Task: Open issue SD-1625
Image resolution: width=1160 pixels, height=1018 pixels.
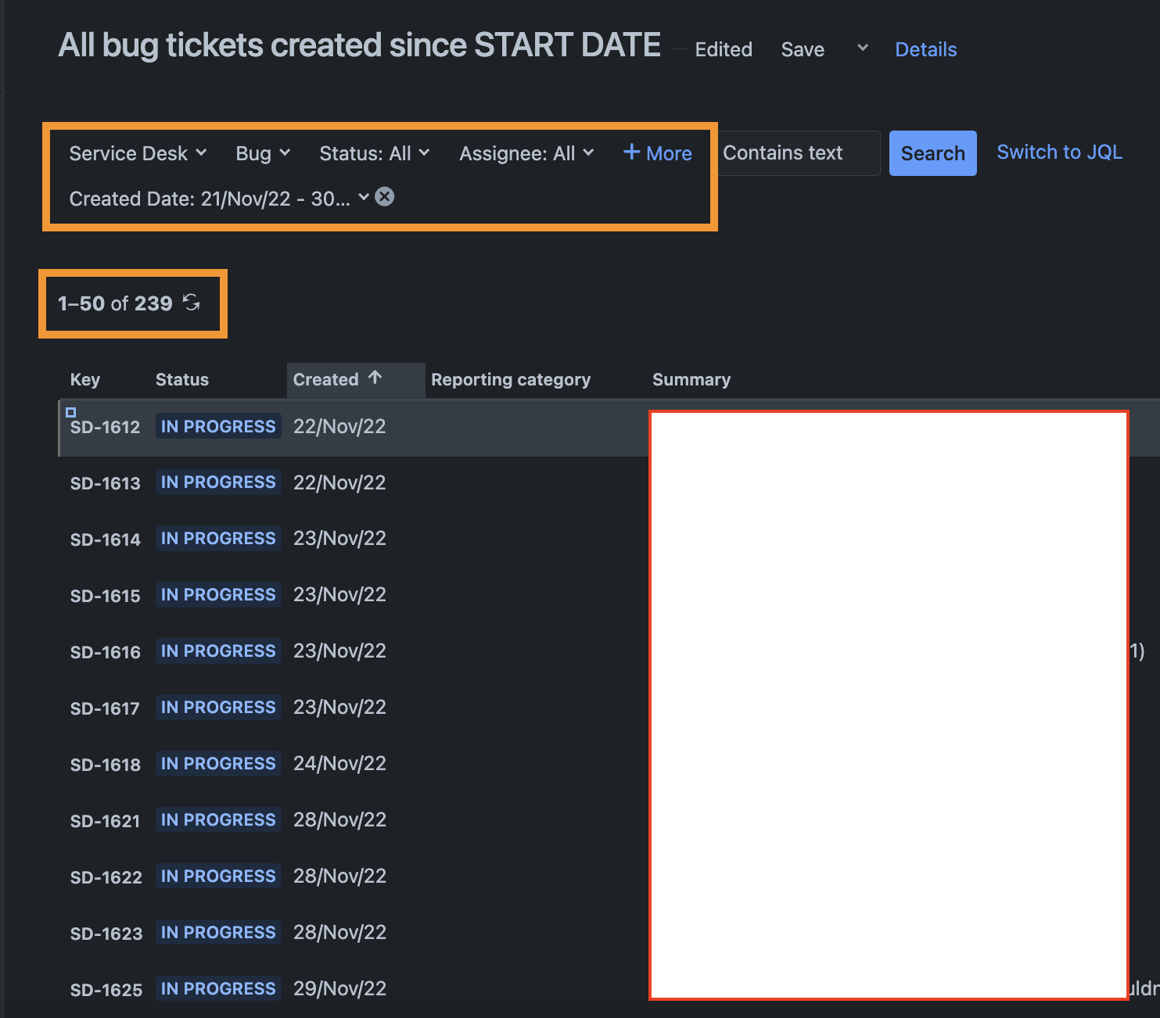Action: [106, 990]
